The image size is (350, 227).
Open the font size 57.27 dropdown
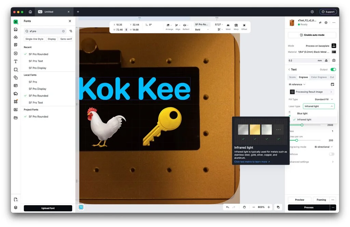tap(219, 25)
